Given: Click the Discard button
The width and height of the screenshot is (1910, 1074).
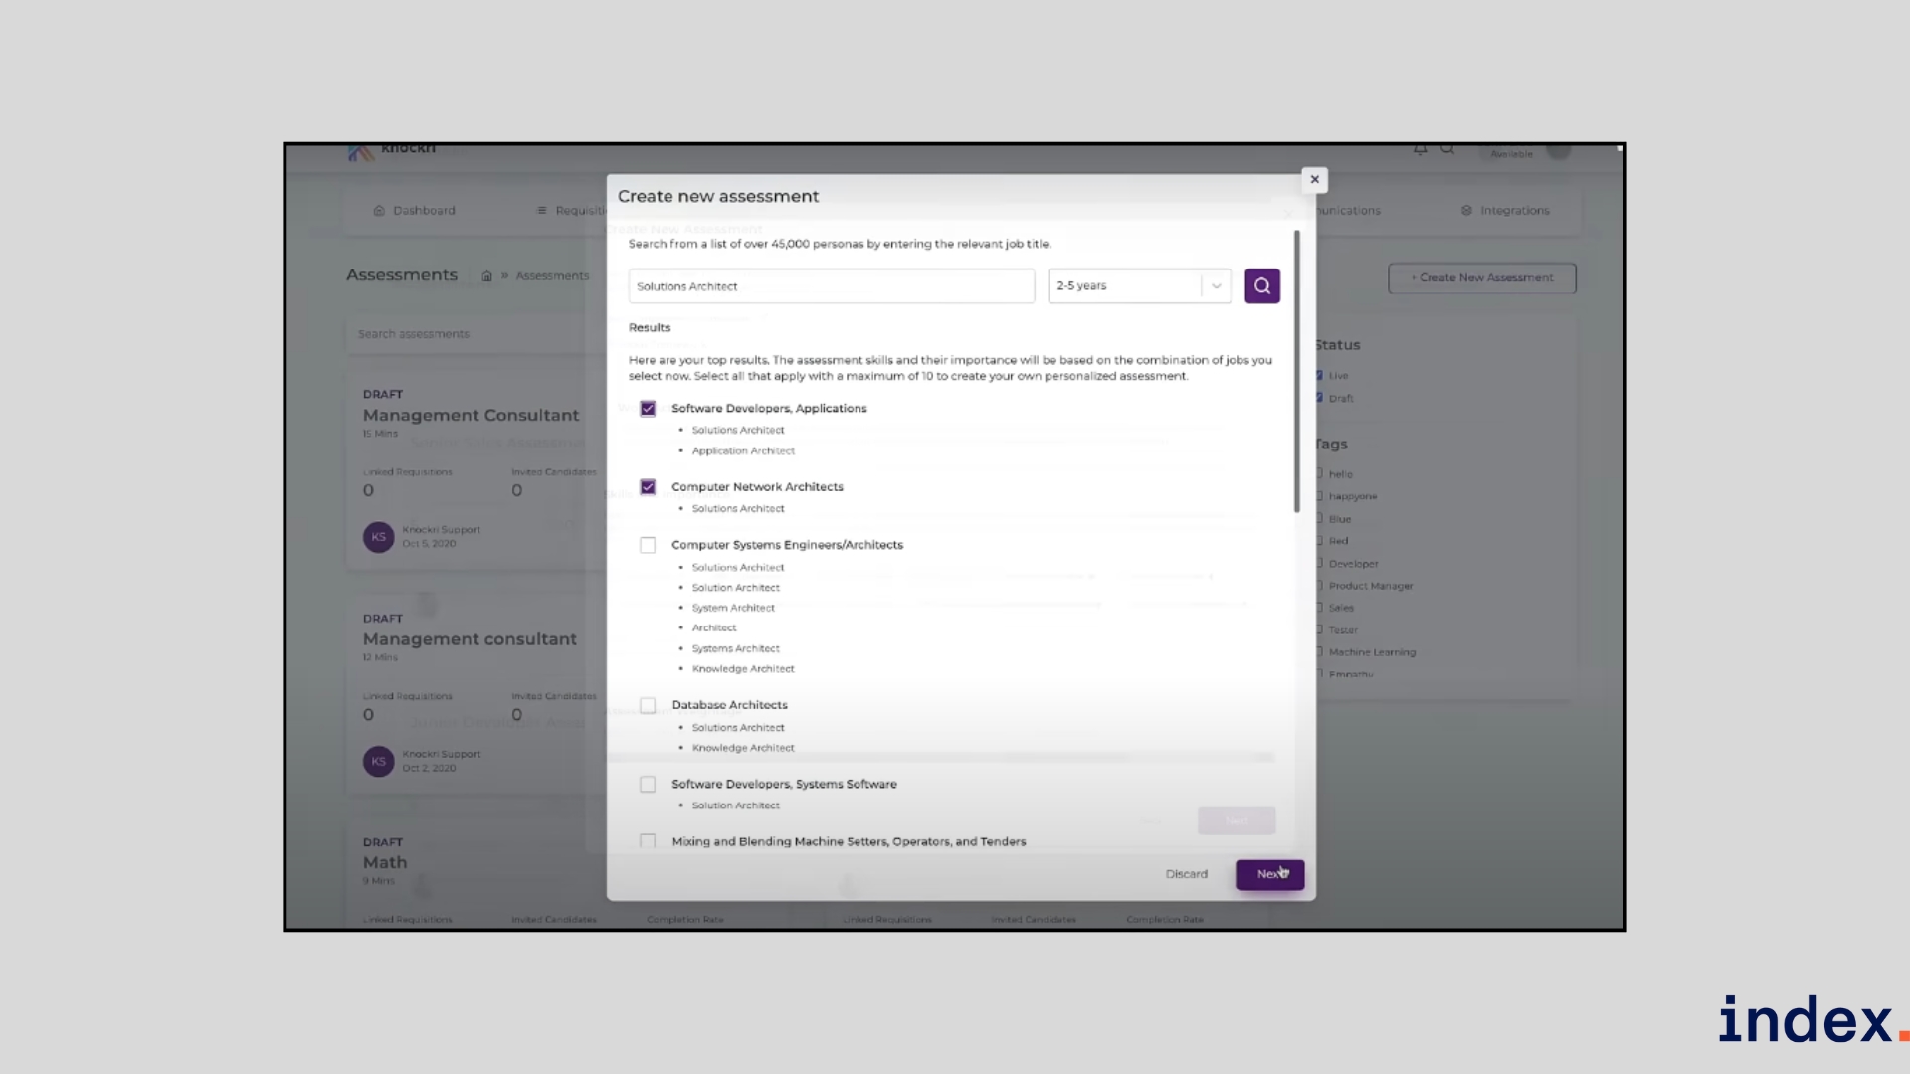Looking at the screenshot, I should 1186,874.
